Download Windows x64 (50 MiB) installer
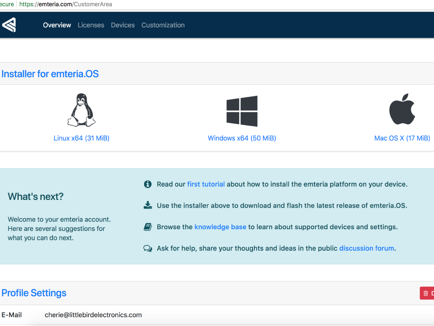 [242, 138]
